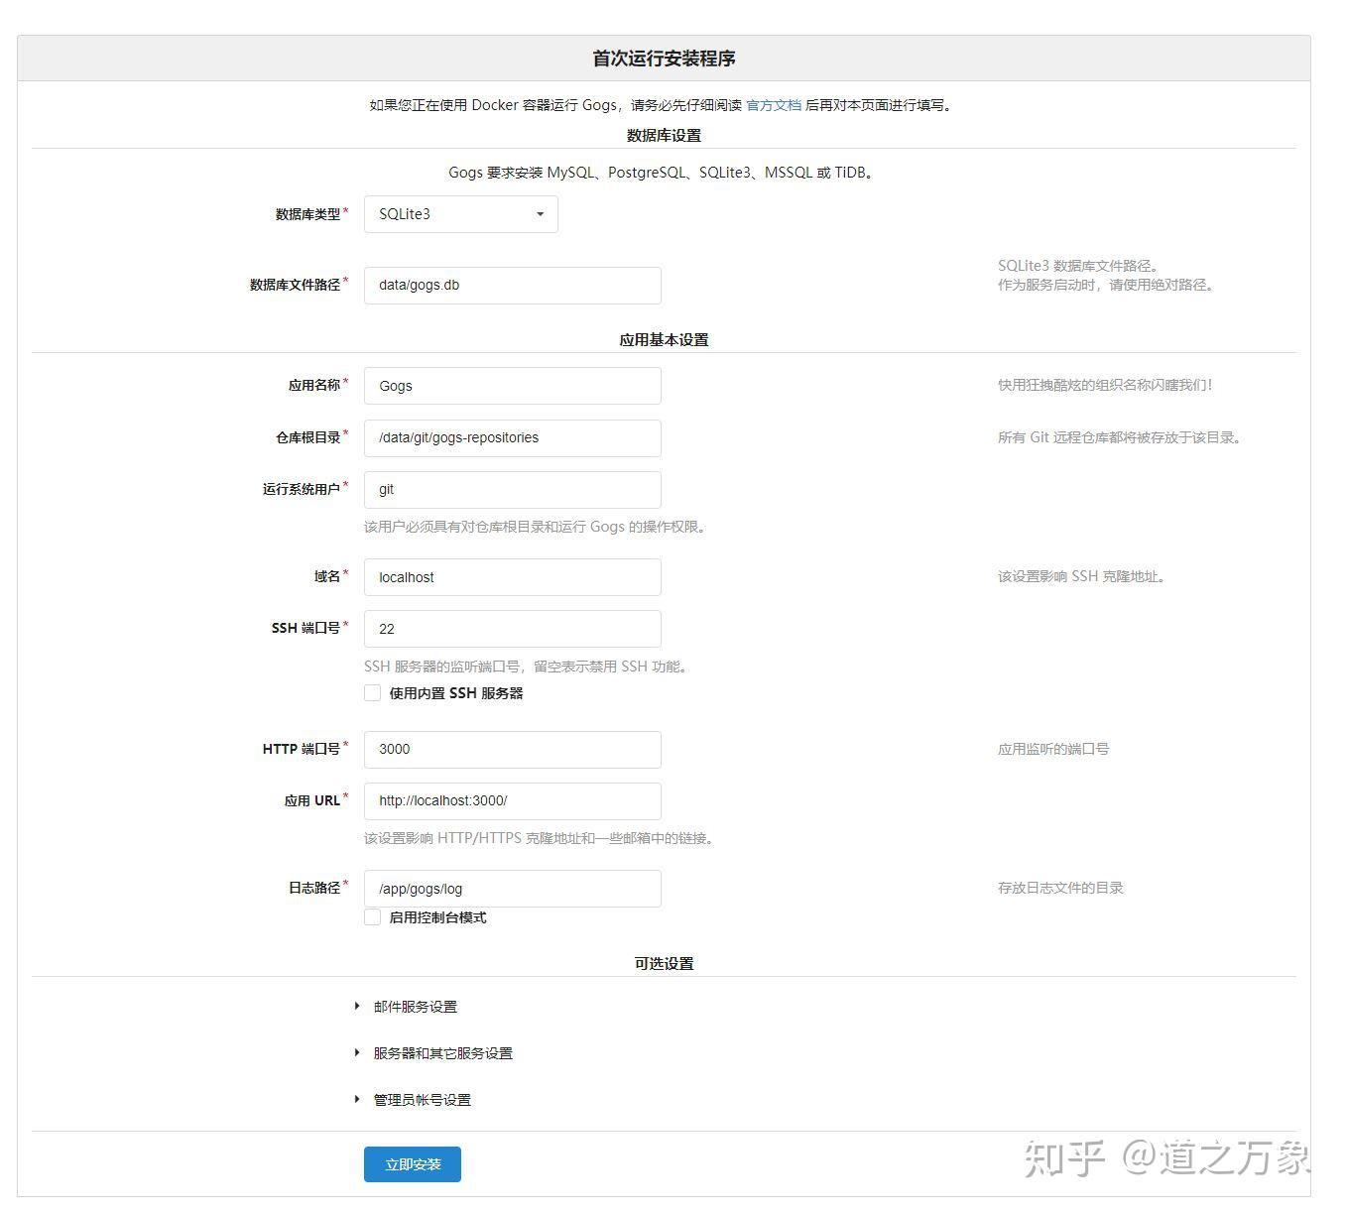
Task: Click the SSH 端口号 field containing 22
Action: click(512, 629)
